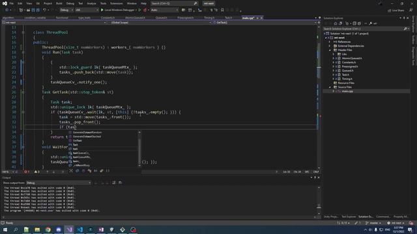The image size is (417, 234).
Task: Open the Help menu
Action: (143, 3)
